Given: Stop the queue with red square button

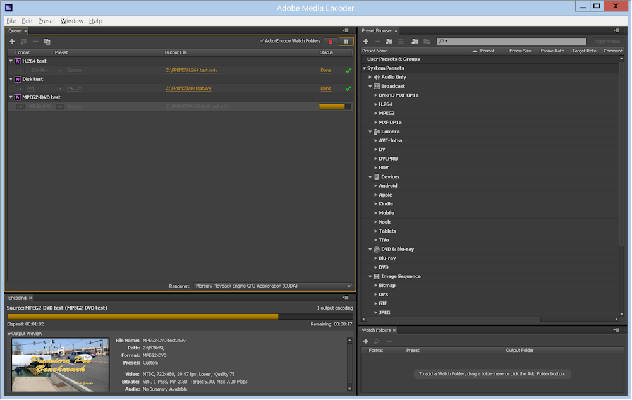Looking at the screenshot, I should (331, 42).
